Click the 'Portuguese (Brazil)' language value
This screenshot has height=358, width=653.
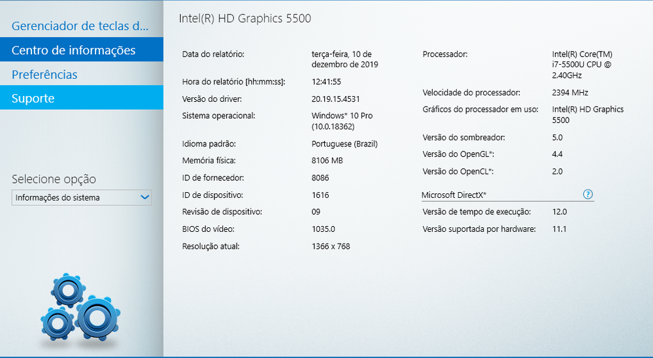[x=344, y=144]
